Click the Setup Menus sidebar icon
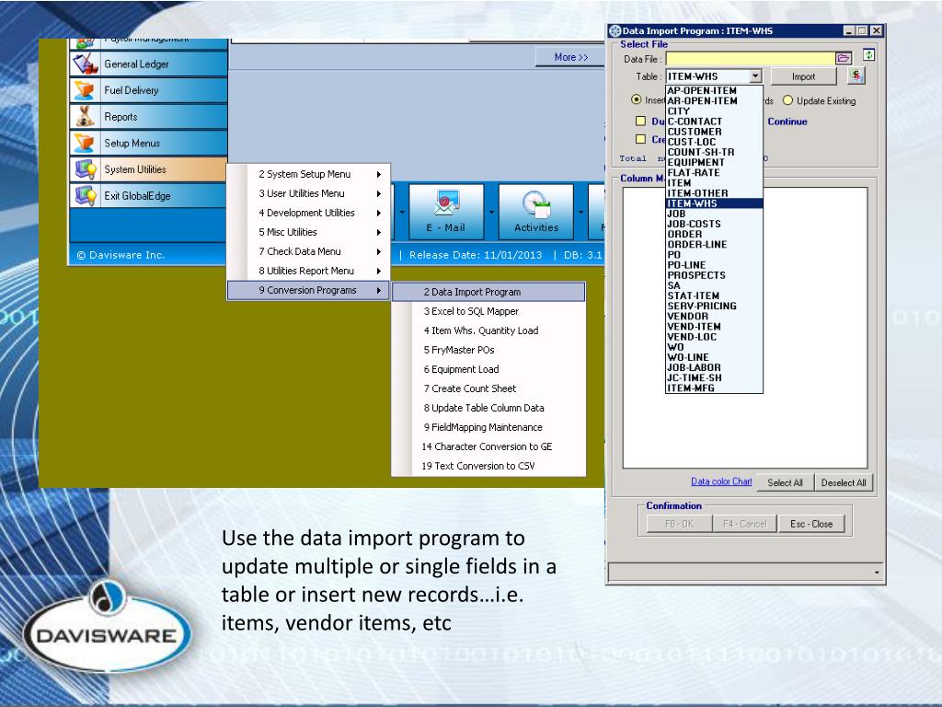This screenshot has width=942, height=707. pos(85,143)
